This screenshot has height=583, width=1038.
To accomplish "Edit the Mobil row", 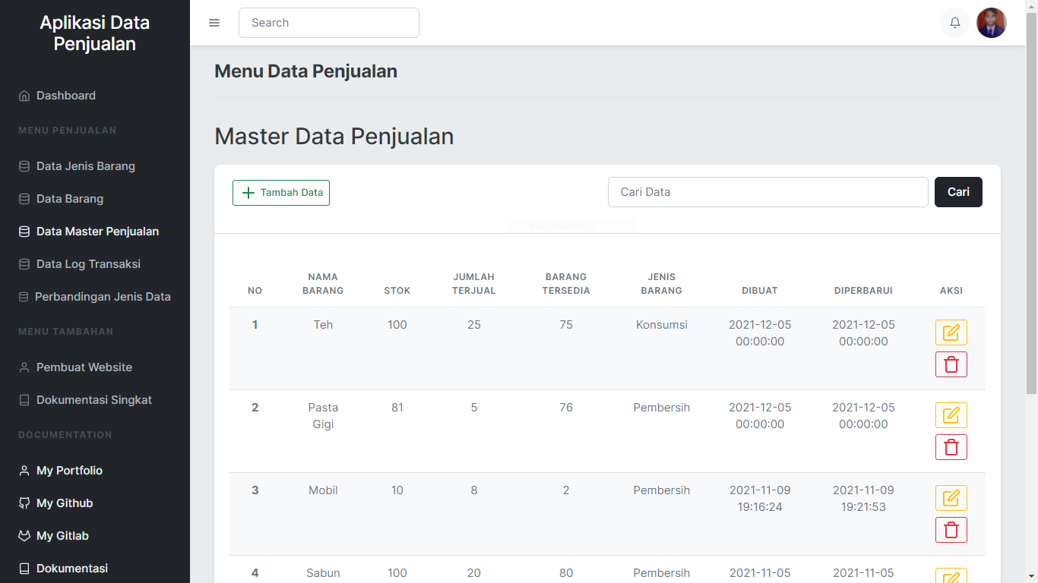I will click(951, 498).
